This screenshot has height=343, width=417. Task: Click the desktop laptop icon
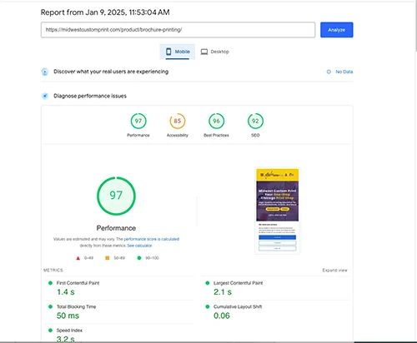pos(204,52)
